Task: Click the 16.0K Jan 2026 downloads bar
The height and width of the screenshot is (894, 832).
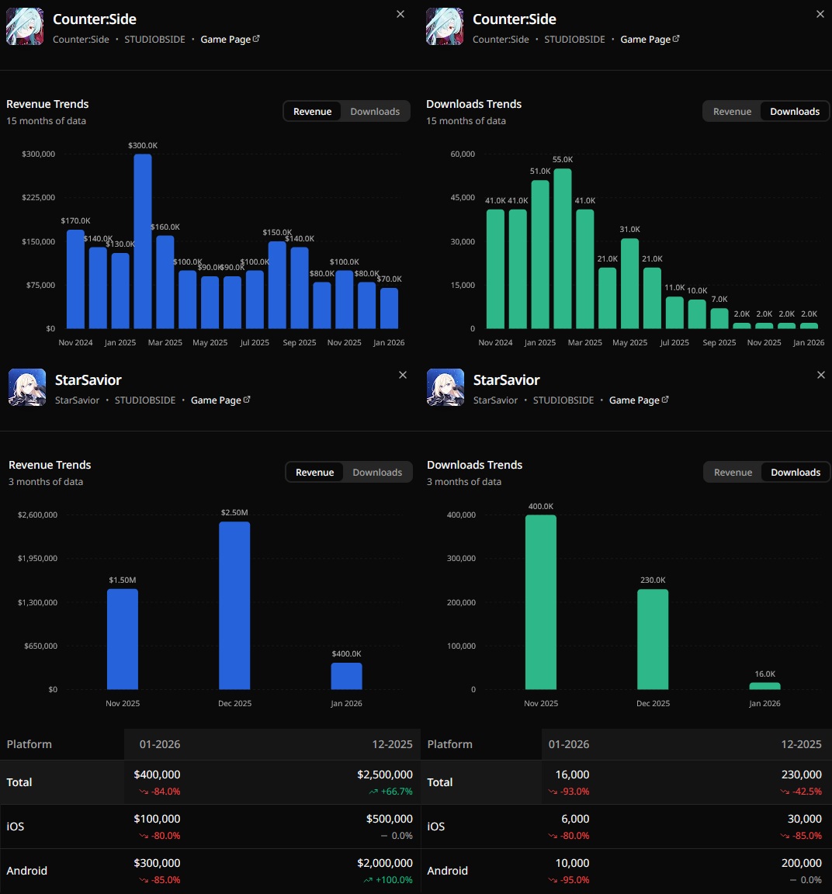Action: (x=764, y=686)
